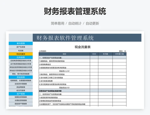Click the 公司名称 label field

43,51
